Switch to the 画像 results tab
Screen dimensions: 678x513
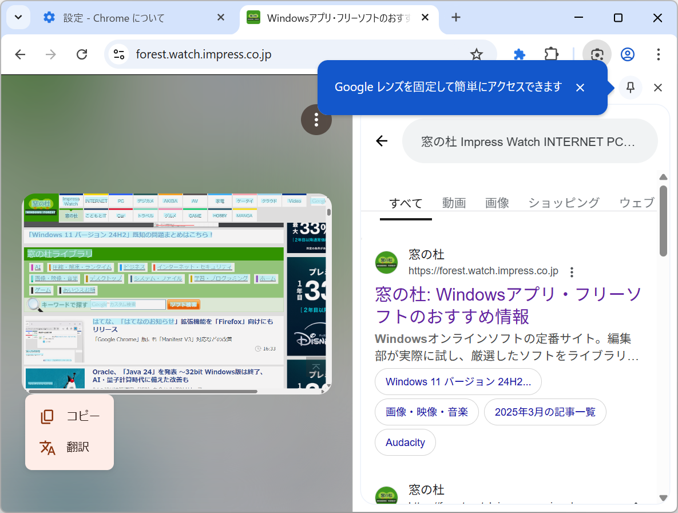(497, 202)
